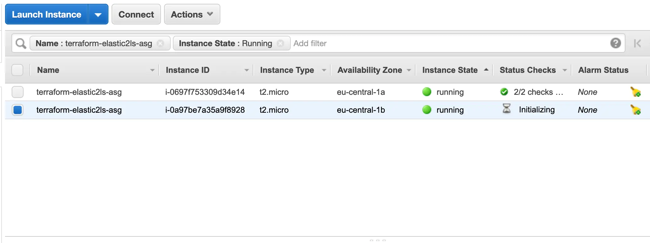The width and height of the screenshot is (650, 243).
Task: Open Availability Zone column dropdown arrow
Action: tap(409, 70)
